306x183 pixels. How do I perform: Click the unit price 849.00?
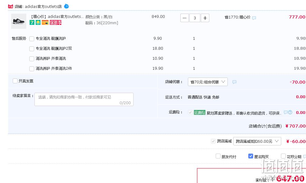point(158,17)
